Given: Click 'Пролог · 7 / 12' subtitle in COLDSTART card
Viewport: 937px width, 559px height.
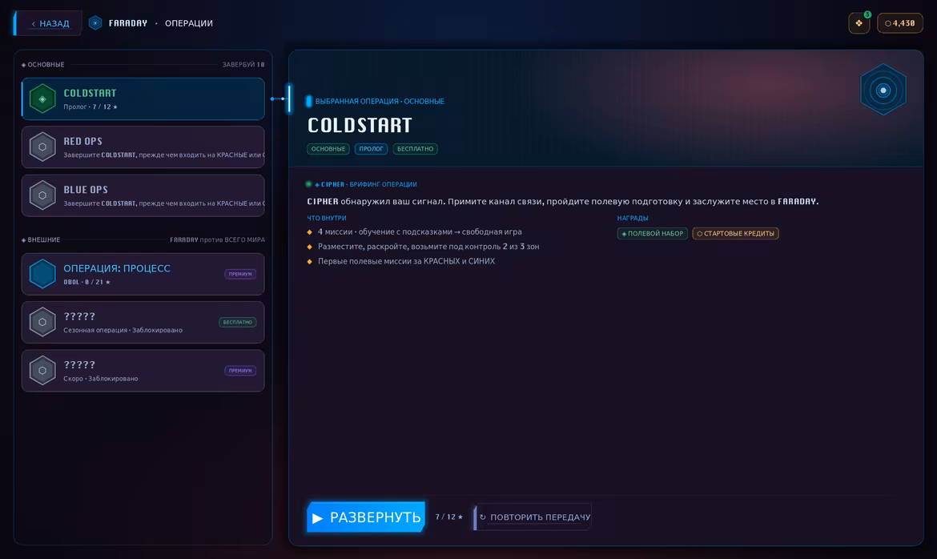Looking at the screenshot, I should pos(90,107).
